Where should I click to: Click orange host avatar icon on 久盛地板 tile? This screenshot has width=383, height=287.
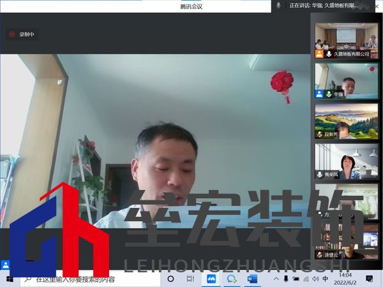319,54
